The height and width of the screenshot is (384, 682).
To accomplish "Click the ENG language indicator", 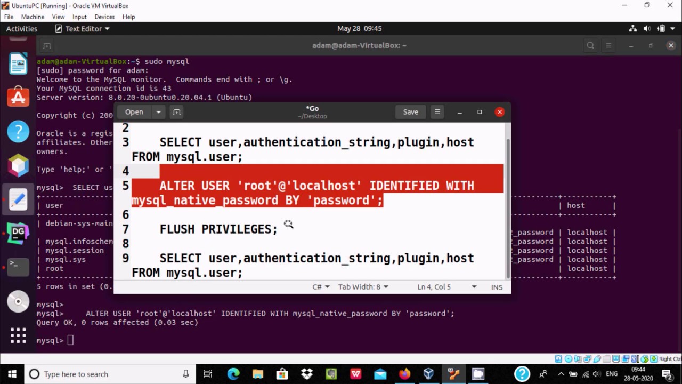I will coord(612,374).
